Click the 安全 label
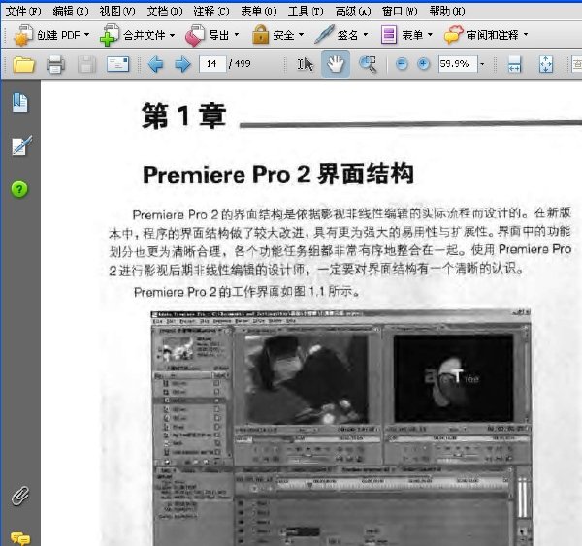Image resolution: width=582 pixels, height=546 pixels. tap(283, 35)
